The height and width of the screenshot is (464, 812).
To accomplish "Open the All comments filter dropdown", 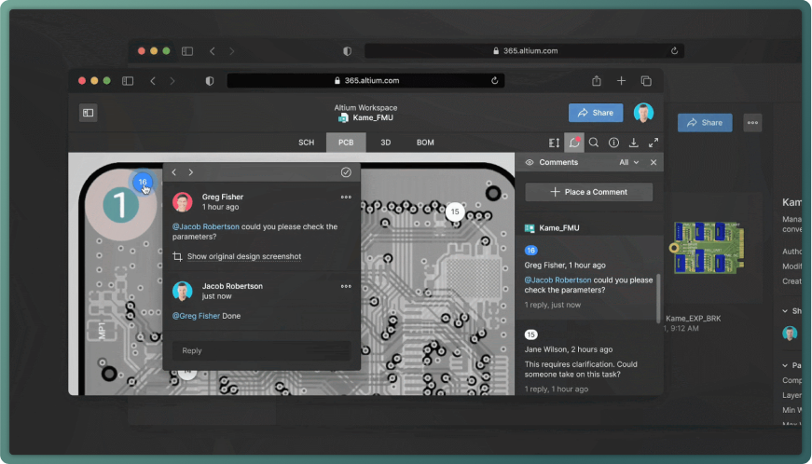I will click(629, 162).
